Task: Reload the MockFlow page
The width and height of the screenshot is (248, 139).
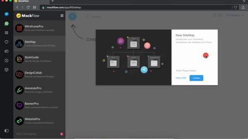Action: tap(28, 7)
